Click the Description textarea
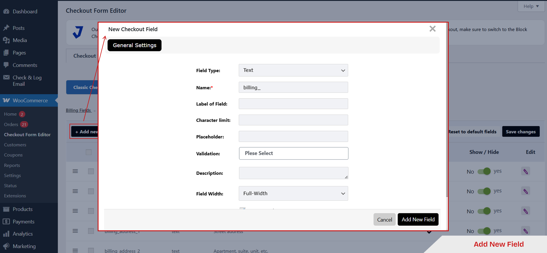Image resolution: width=547 pixels, height=253 pixels. click(294, 173)
